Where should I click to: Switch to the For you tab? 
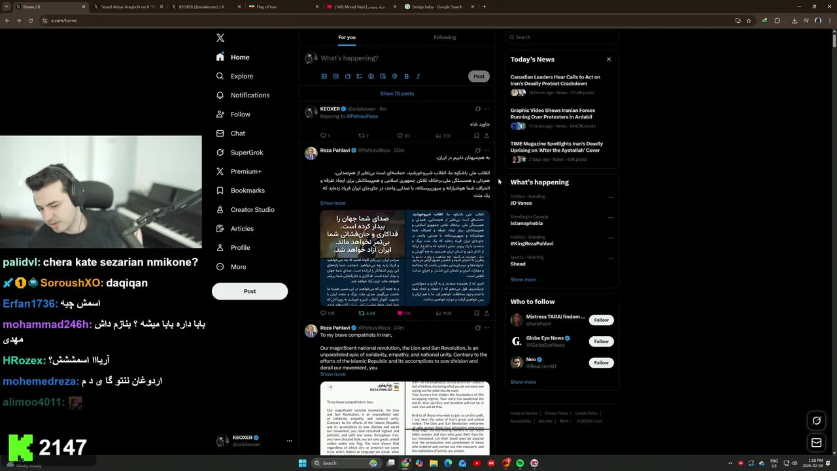click(347, 37)
